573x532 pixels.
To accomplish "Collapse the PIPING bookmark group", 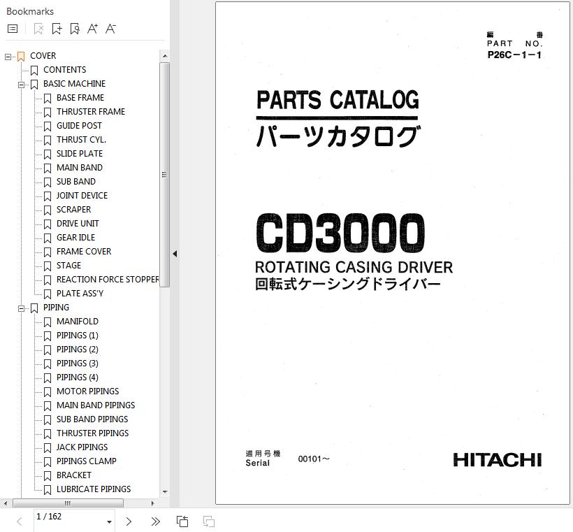I will click(x=21, y=308).
